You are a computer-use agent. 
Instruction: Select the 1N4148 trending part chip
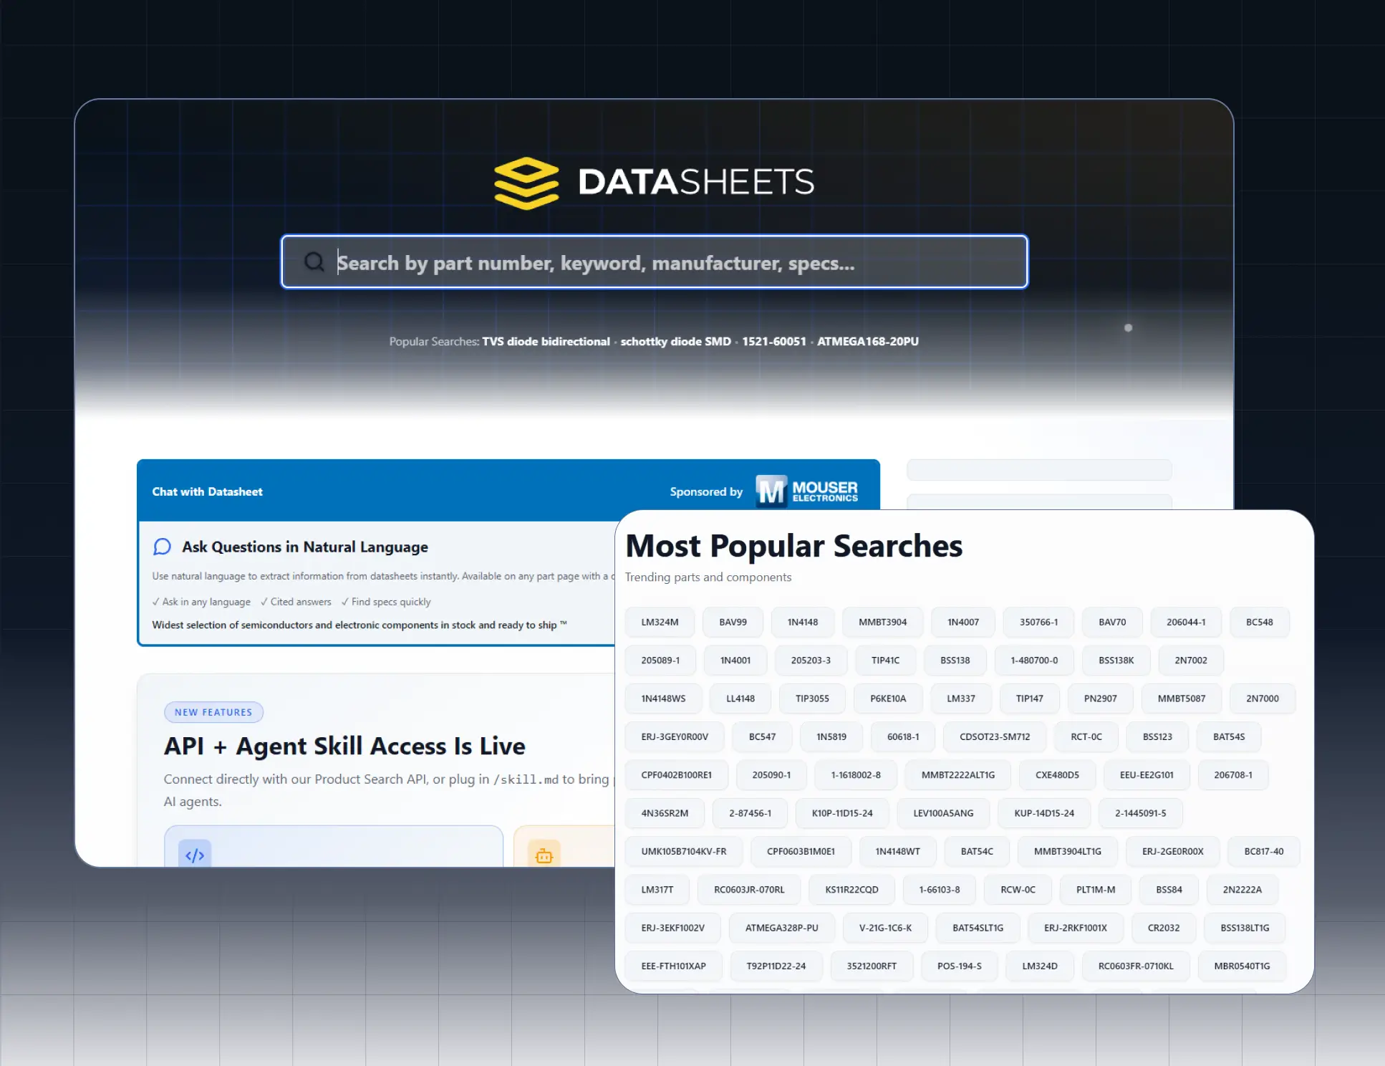point(802,622)
